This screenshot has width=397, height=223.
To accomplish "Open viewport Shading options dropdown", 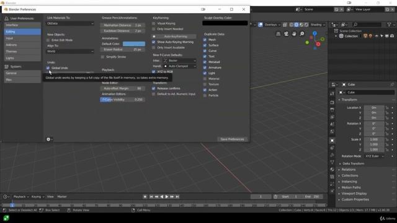I will [x=318, y=25].
